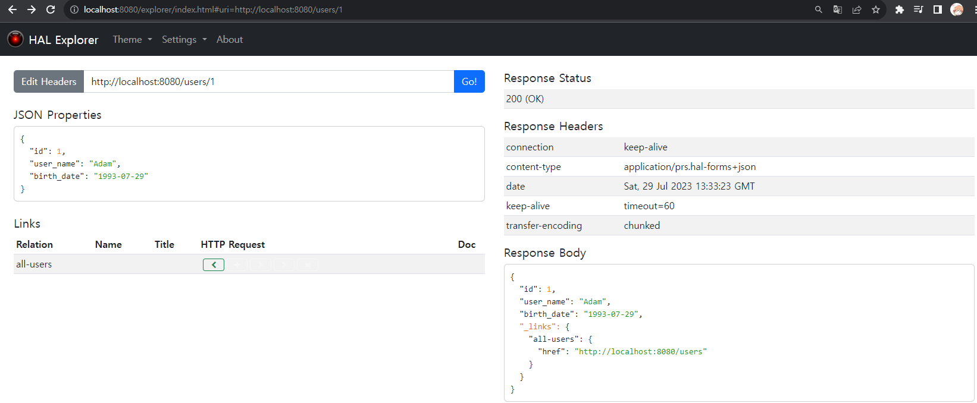Bookmark this page with the star icon
Viewport: 977px width, 403px height.
876,10
